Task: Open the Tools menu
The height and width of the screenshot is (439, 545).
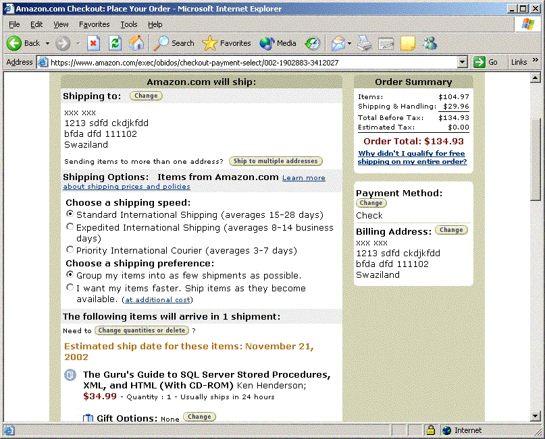Action: pos(128,24)
